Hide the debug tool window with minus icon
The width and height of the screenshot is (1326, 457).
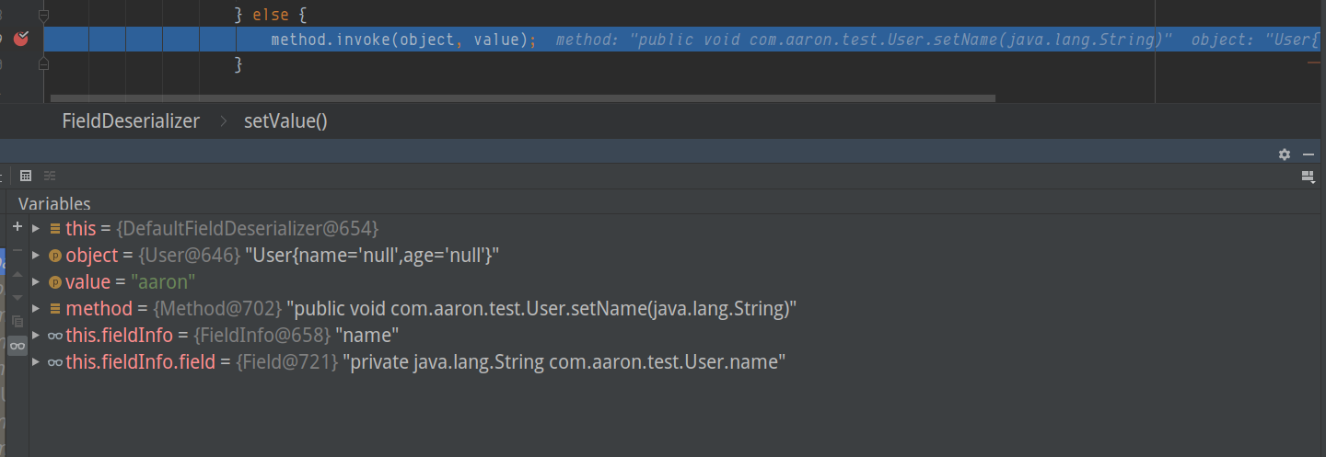(1308, 154)
